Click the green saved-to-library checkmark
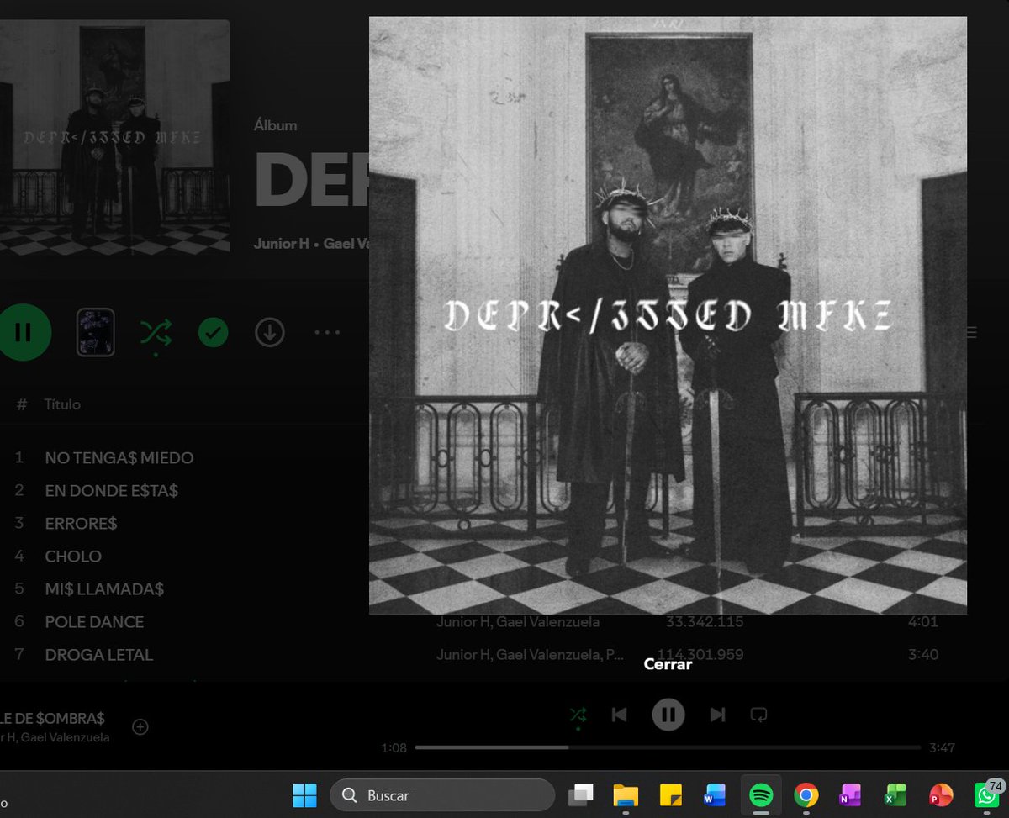 (x=214, y=333)
